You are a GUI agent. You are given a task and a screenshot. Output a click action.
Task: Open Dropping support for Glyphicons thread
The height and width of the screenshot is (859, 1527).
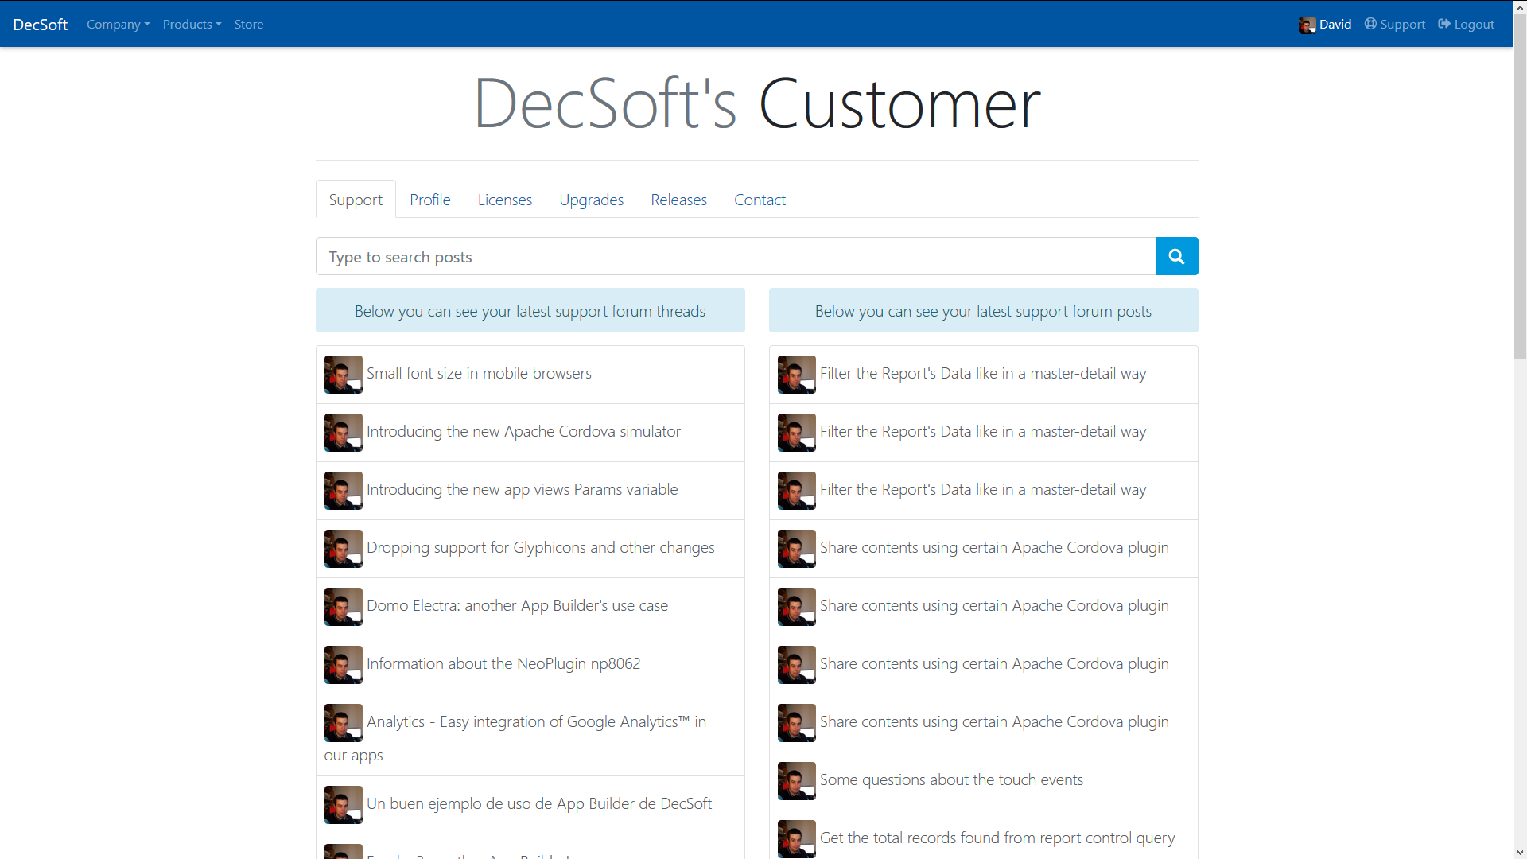coord(541,547)
